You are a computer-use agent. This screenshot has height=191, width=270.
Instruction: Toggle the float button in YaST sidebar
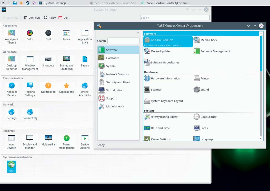[x=138, y=33]
